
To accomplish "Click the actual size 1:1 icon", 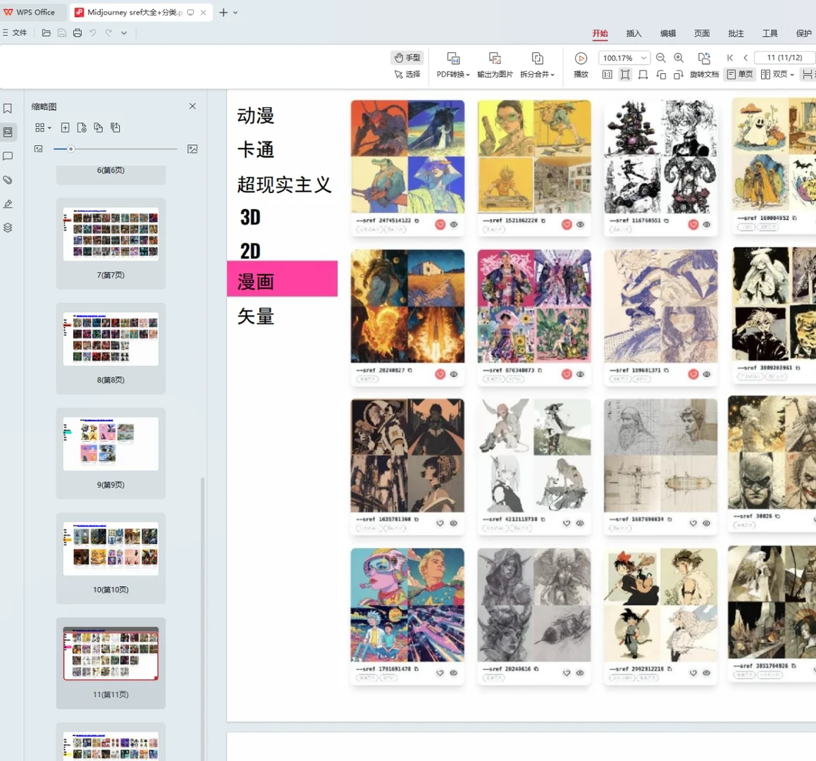I will [607, 75].
